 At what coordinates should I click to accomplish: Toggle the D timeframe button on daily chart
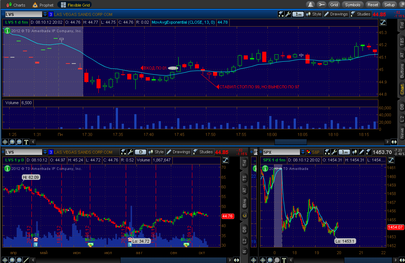tap(141, 152)
